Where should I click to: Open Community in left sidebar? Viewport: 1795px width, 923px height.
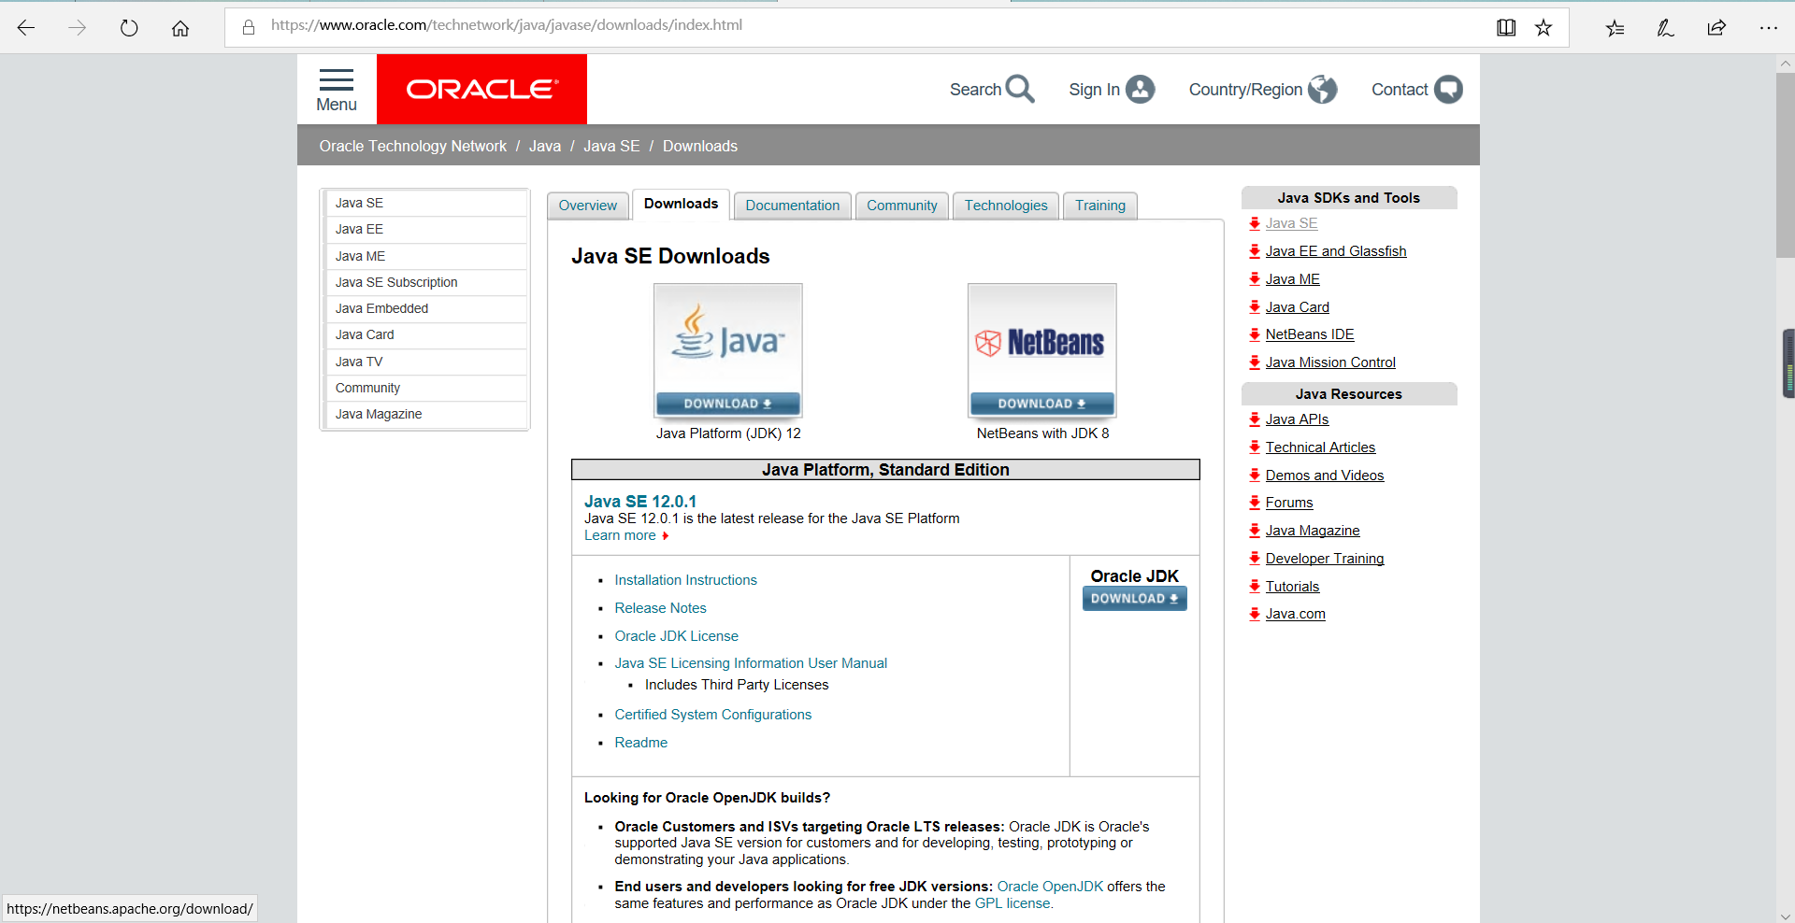point(426,388)
